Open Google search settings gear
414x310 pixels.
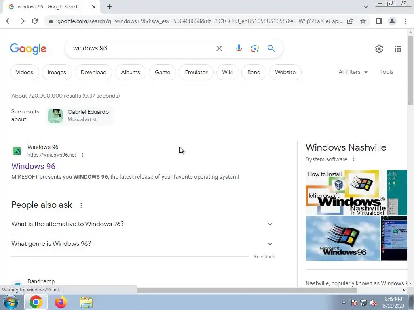point(379,49)
